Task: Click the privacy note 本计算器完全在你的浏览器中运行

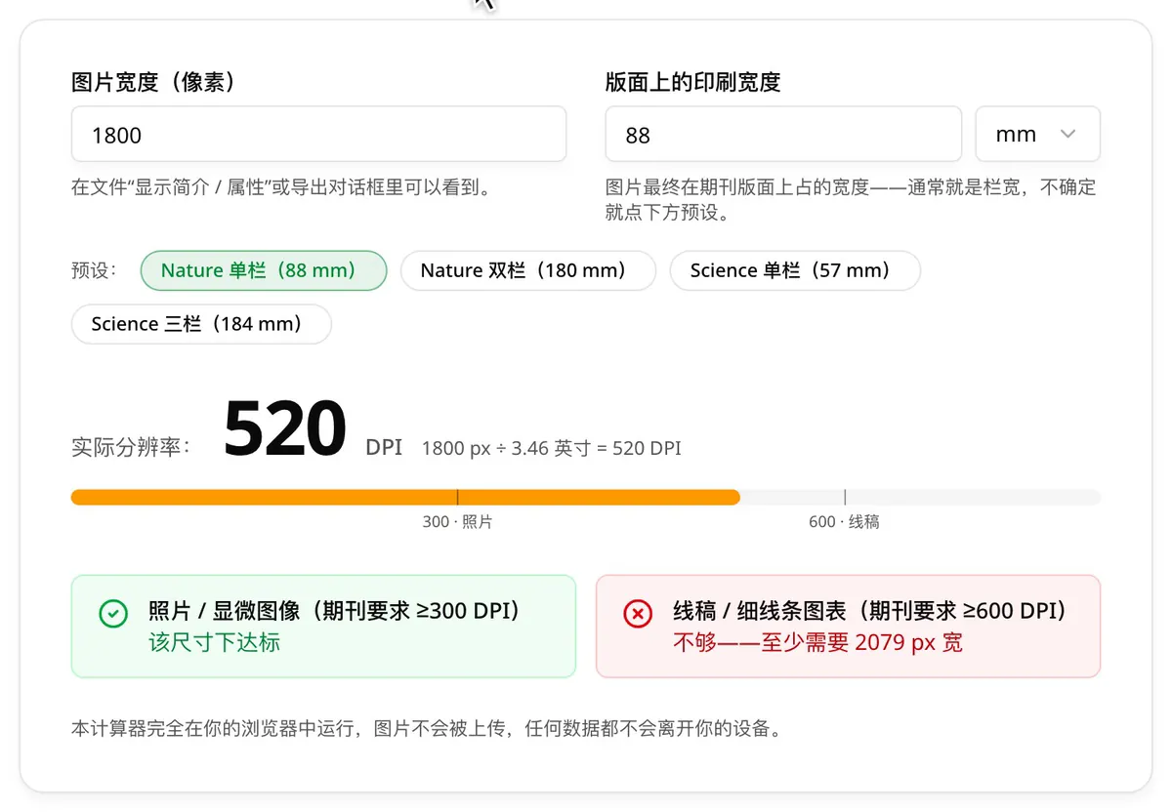Action: pyautogui.click(x=427, y=729)
